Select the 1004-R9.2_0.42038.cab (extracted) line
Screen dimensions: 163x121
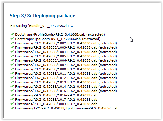66,52
